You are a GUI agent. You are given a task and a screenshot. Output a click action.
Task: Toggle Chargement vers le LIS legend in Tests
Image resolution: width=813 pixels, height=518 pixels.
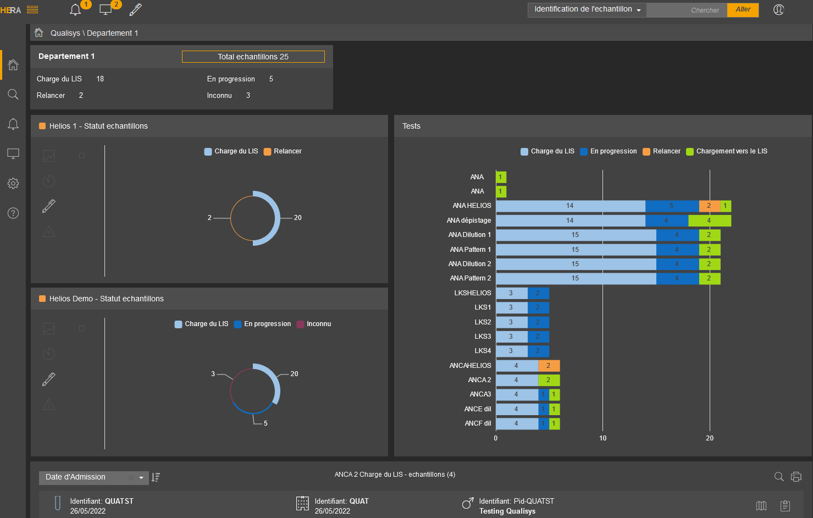pos(727,151)
